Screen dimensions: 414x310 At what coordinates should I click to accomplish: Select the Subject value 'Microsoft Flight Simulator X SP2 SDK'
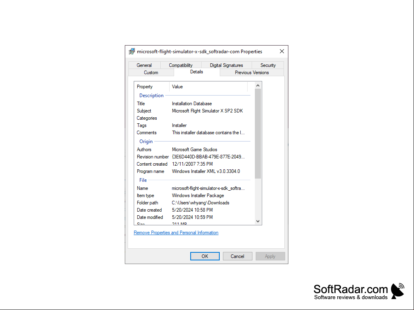pyautogui.click(x=207, y=111)
